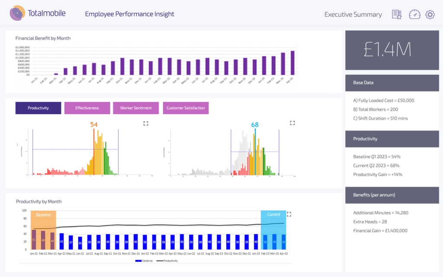
Task: Open the Worker Sentiment tab
Action: [136, 108]
